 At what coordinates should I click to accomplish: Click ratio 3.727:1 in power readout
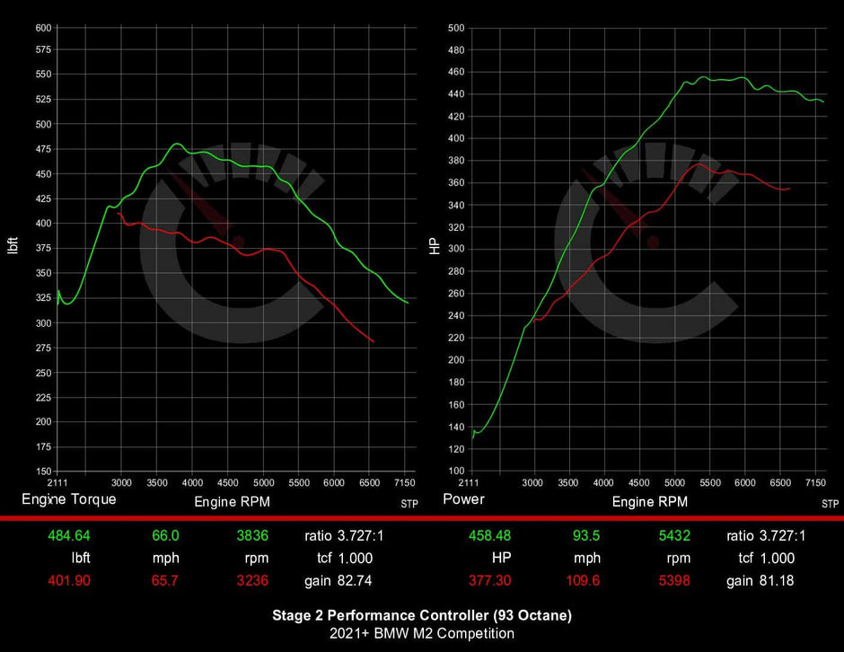(x=766, y=536)
